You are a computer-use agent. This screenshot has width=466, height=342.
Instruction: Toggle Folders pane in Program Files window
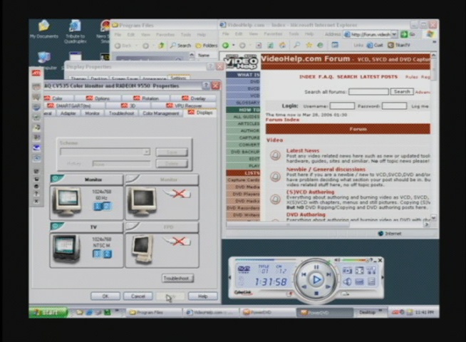[207, 46]
